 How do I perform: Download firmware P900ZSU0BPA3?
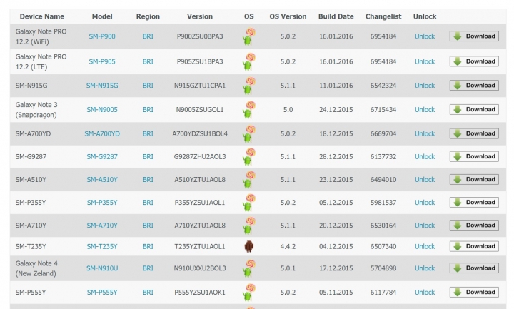[474, 36]
